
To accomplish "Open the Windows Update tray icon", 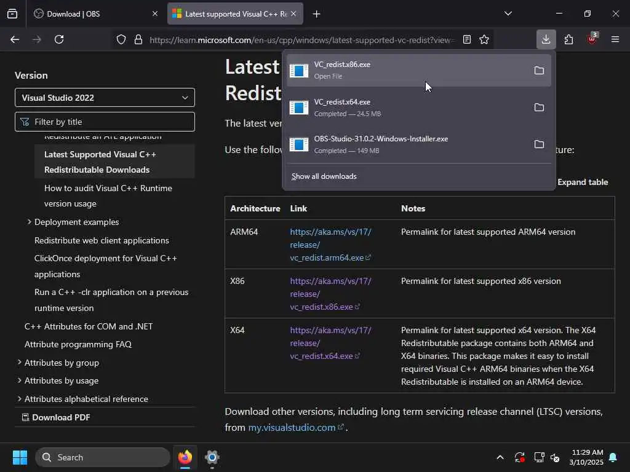I will (x=519, y=457).
